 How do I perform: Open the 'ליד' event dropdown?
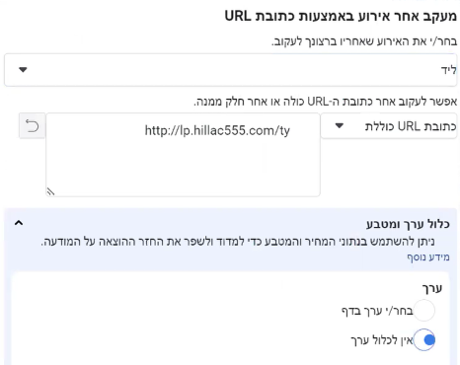point(230,70)
